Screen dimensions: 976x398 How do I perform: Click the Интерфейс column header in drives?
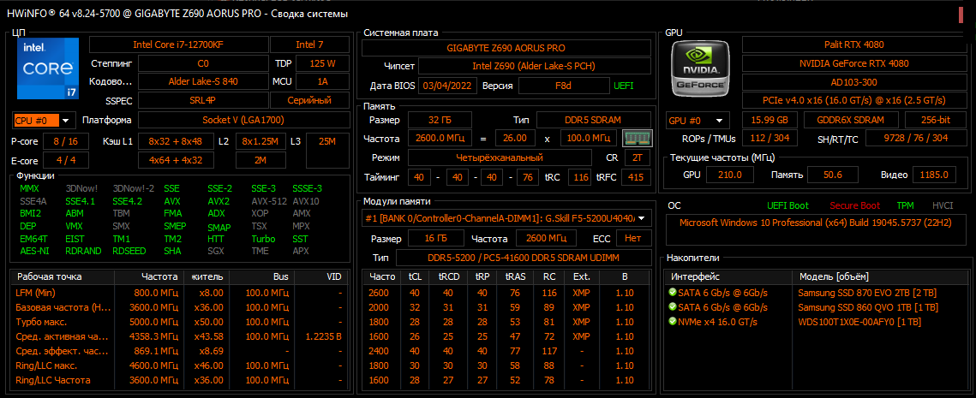pyautogui.click(x=695, y=276)
